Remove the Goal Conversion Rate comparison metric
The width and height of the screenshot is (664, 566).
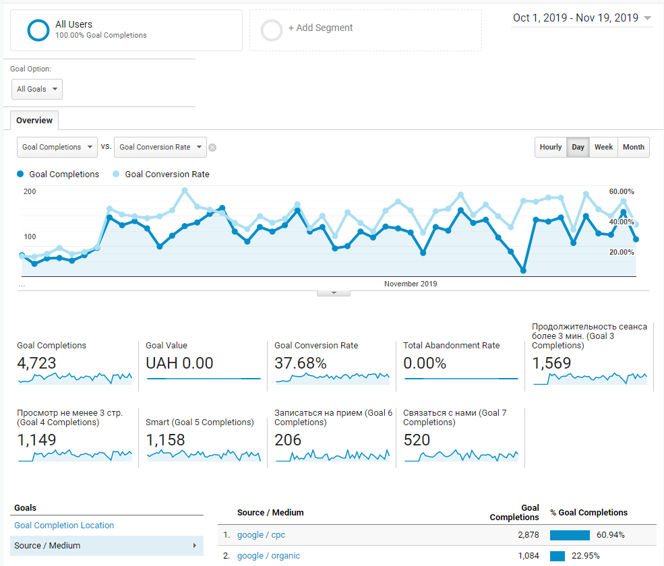212,148
